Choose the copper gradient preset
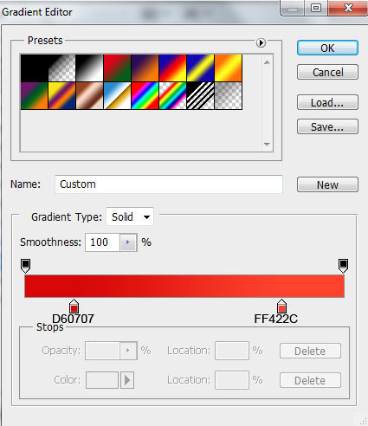368x426 pixels. [x=89, y=96]
